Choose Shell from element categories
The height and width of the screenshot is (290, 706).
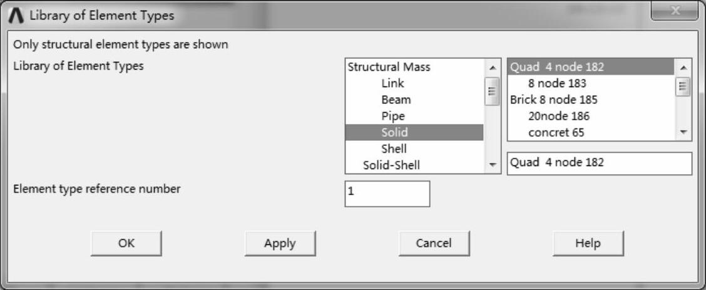click(x=394, y=148)
